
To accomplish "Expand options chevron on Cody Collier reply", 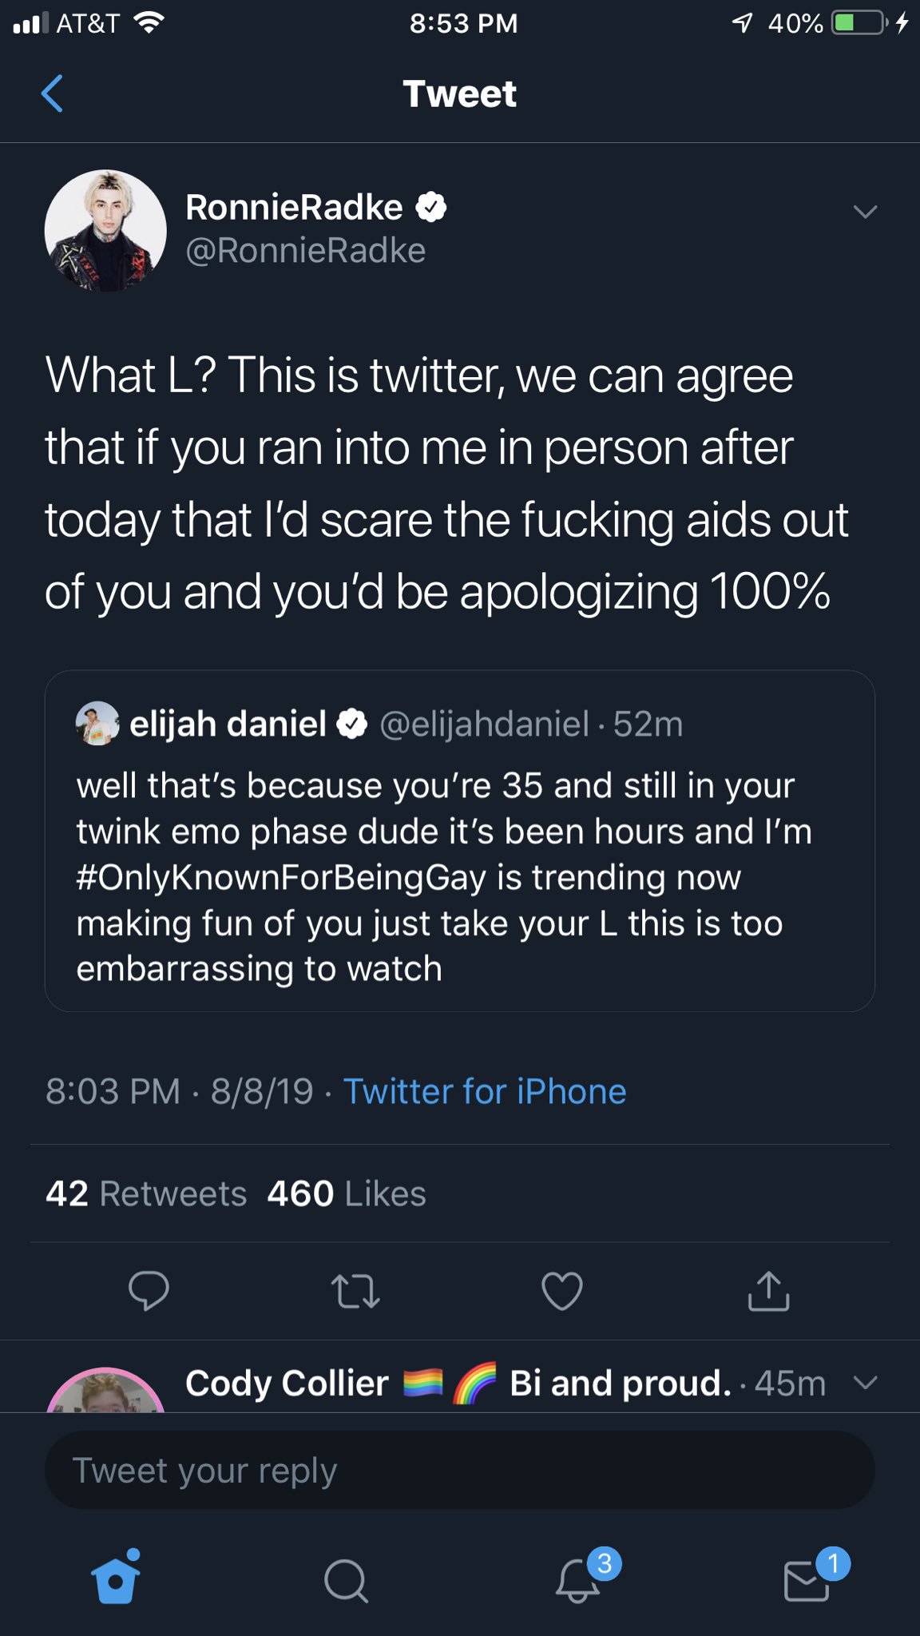I will [866, 1382].
